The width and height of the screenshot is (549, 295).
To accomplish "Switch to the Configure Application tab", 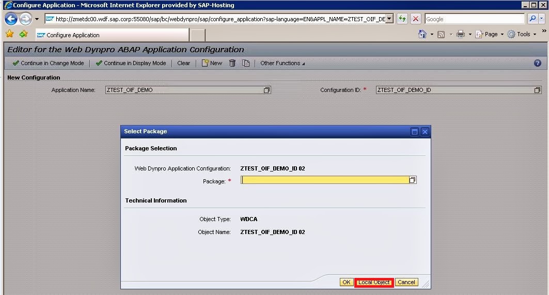I will click(111, 35).
